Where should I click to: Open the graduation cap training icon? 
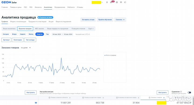[121, 2]
